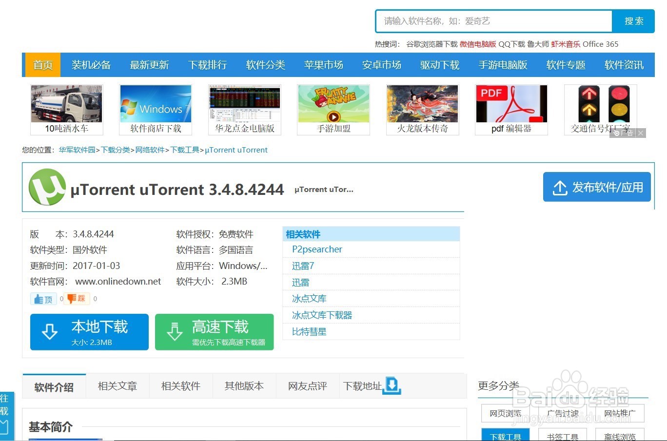Open the 手游电脑版 navigation item
This screenshot has height=441, width=667.
(503, 65)
